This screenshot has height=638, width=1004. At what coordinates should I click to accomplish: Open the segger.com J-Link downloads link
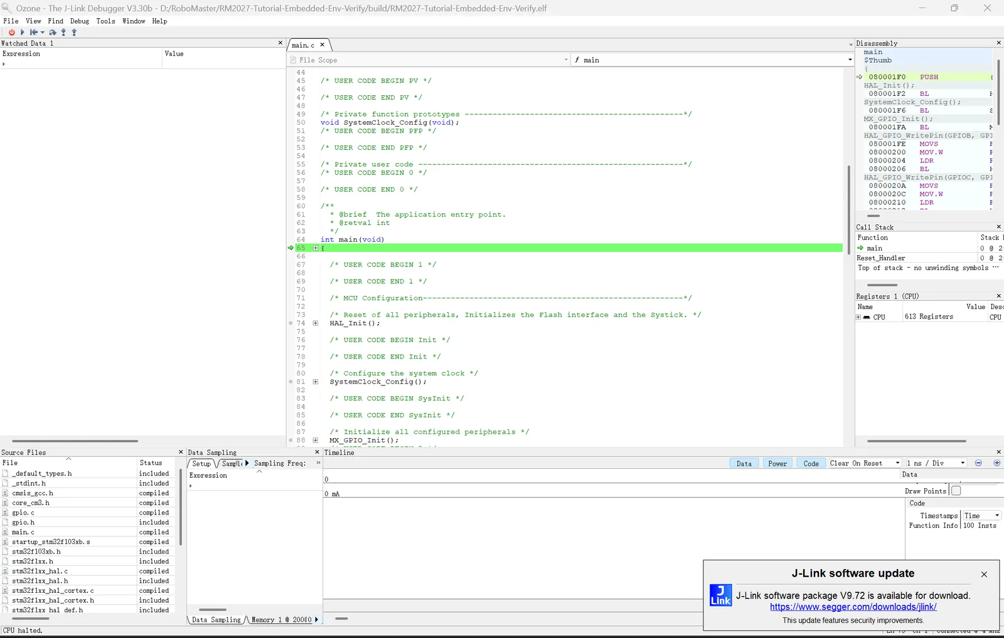click(853, 607)
